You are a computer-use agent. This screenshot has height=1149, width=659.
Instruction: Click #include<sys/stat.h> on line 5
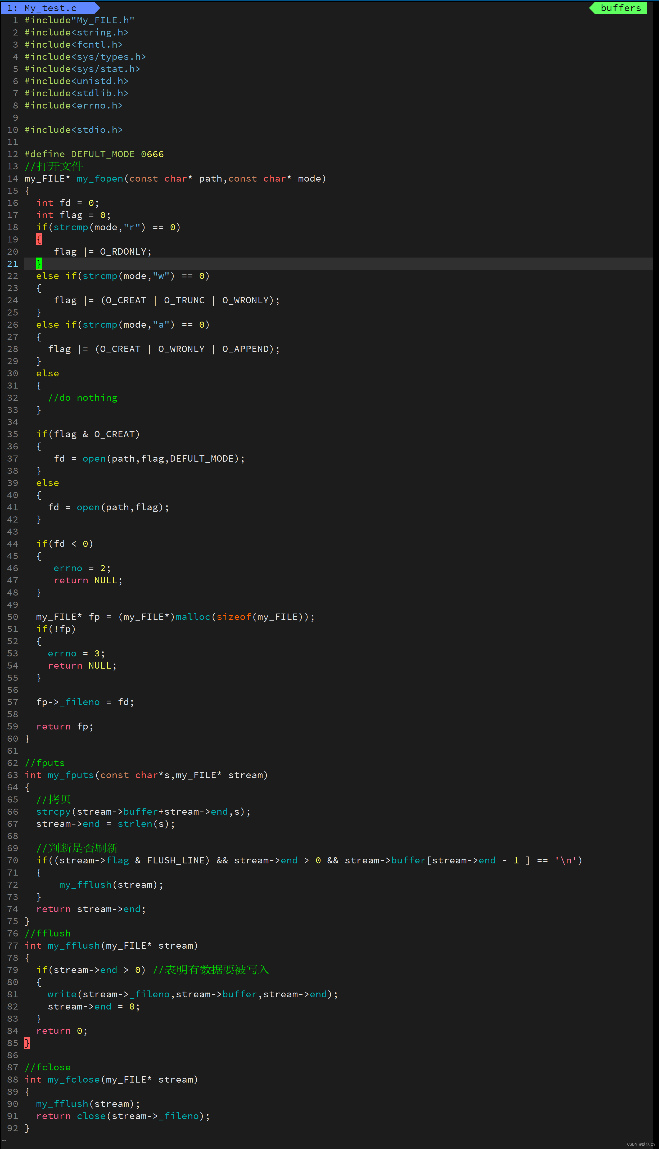[82, 69]
